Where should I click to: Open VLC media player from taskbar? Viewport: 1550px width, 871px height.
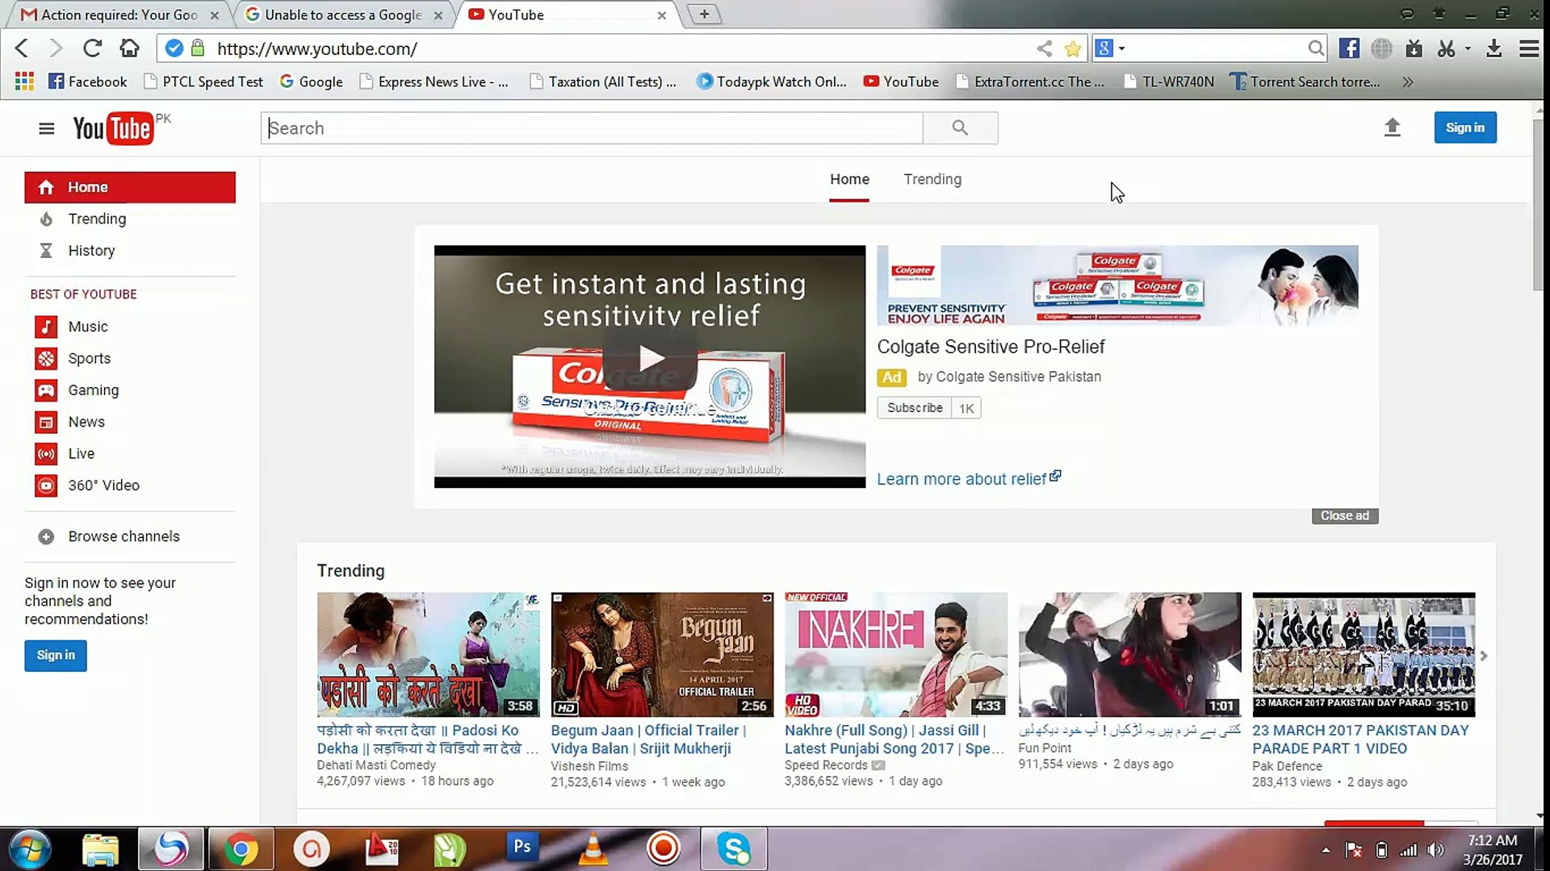[x=593, y=849]
